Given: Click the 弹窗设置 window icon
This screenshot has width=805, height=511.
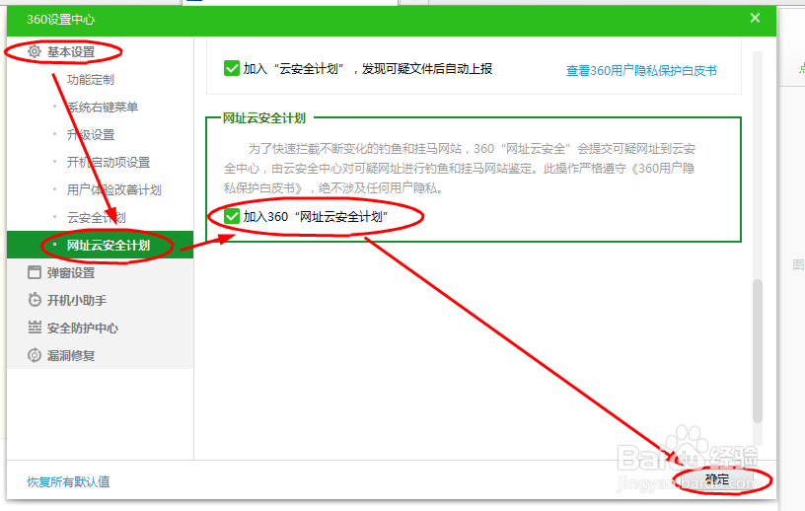Looking at the screenshot, I should click(35, 272).
